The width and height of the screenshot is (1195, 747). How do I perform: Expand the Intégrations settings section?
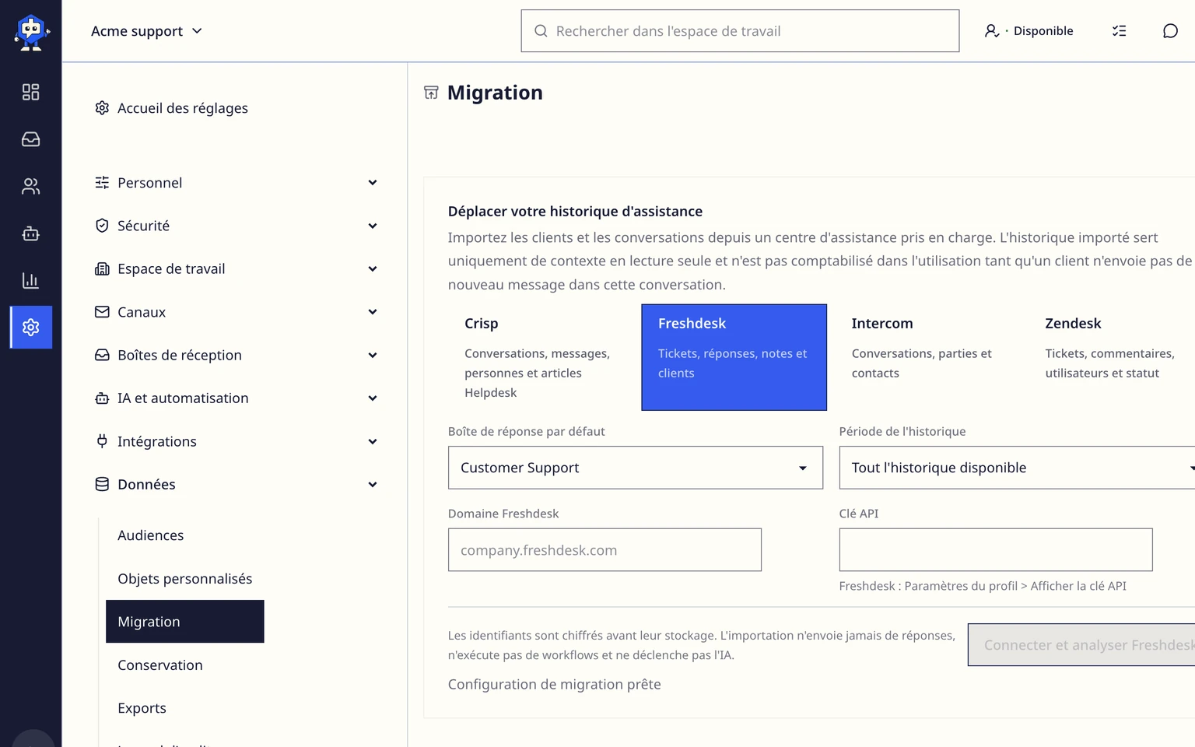(x=237, y=441)
